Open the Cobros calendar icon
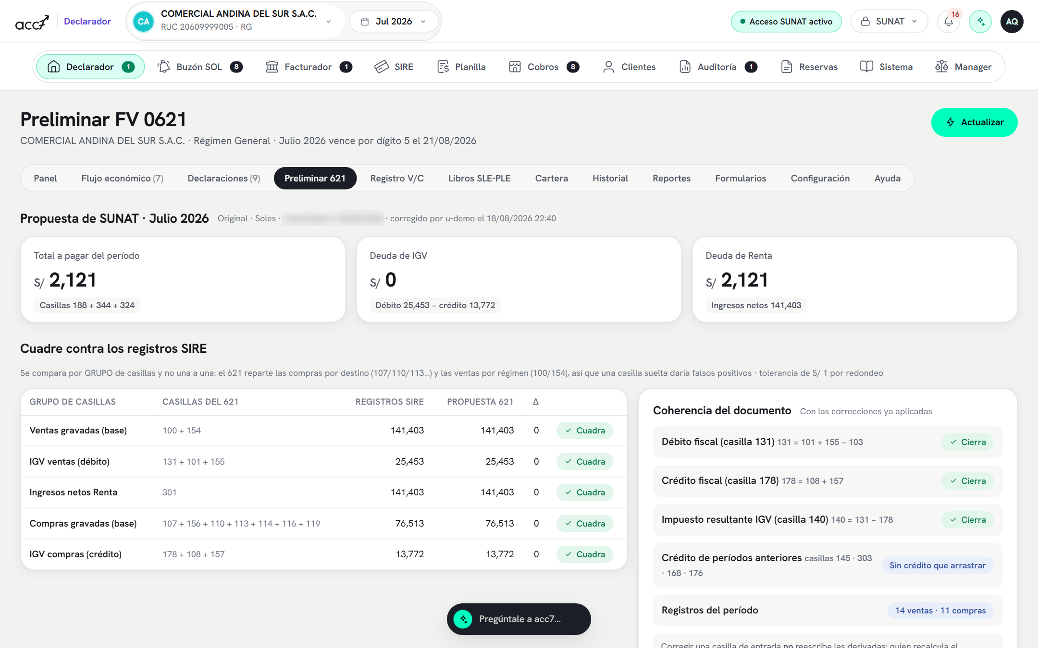The height and width of the screenshot is (648, 1038). [515, 67]
